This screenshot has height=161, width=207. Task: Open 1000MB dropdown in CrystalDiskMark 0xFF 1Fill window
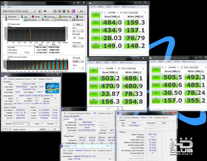[111, 69]
